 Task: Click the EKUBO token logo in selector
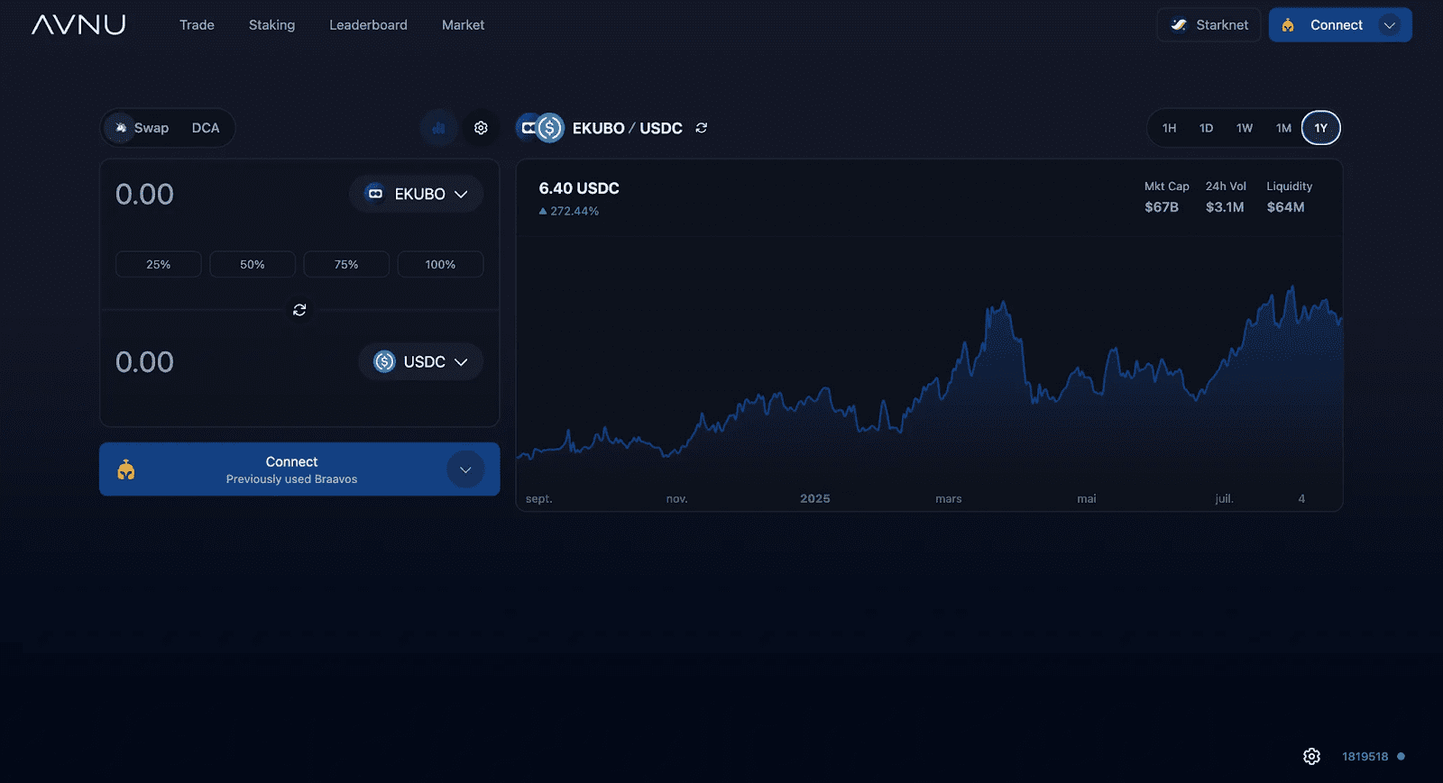pyautogui.click(x=375, y=194)
